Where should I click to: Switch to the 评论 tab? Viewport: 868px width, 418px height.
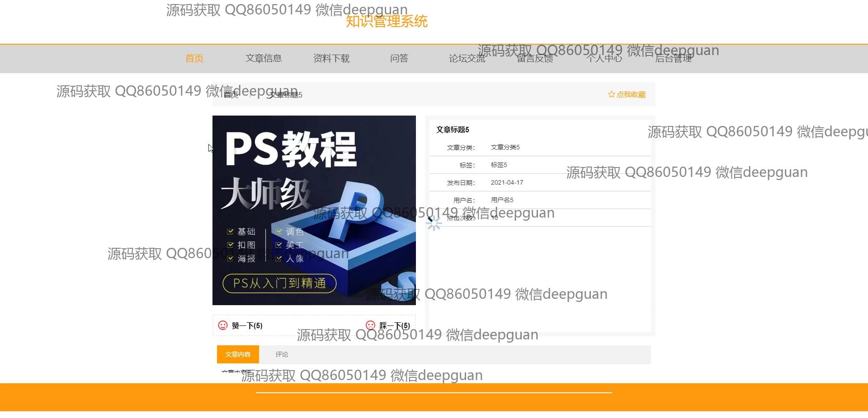point(282,354)
